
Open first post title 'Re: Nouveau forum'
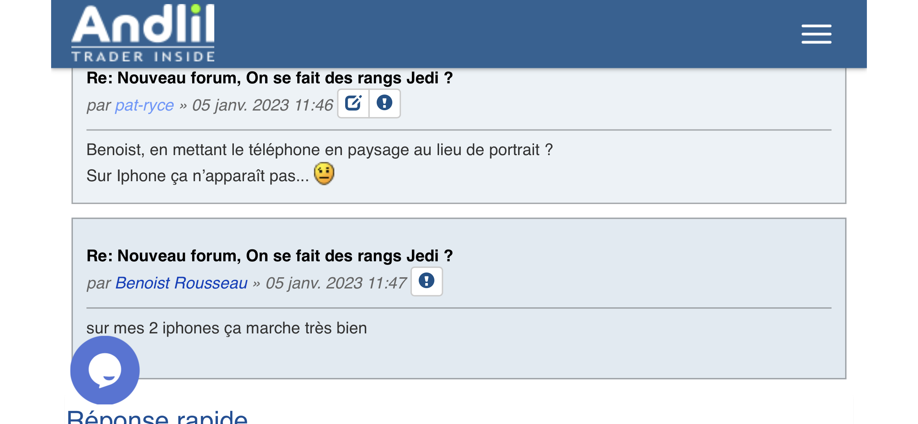(x=269, y=78)
